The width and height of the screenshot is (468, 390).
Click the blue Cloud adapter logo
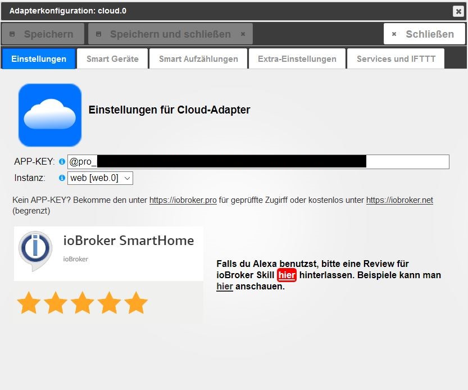50,115
